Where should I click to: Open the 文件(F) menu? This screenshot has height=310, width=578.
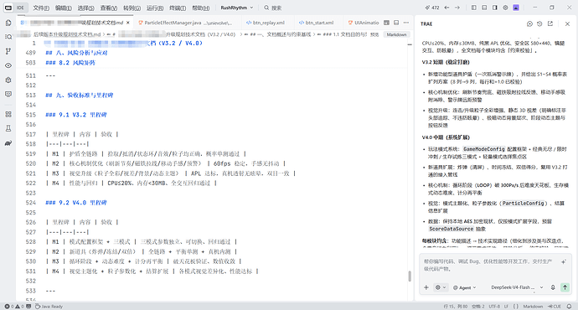tap(41, 8)
